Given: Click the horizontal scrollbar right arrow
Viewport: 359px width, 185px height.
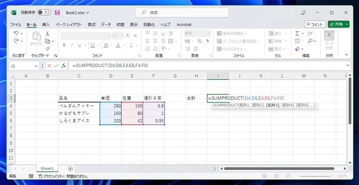Looking at the screenshot, I should tap(345, 169).
